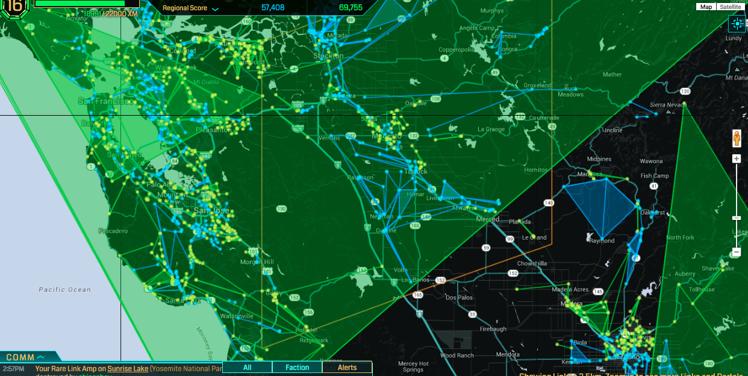Click the highway 4 shield near Copperopolis

[444, 58]
